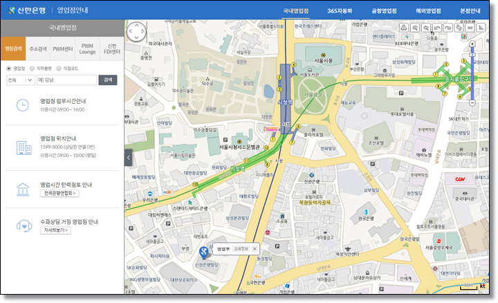Switch to the 명칭검색 tab
498x303 pixels.
13,48
